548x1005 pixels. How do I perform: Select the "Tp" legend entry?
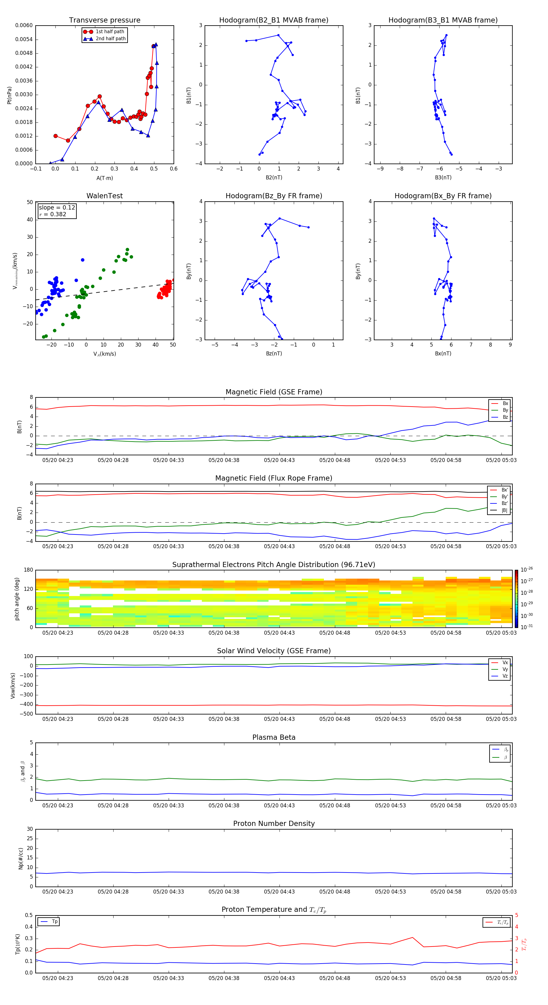coord(49,922)
